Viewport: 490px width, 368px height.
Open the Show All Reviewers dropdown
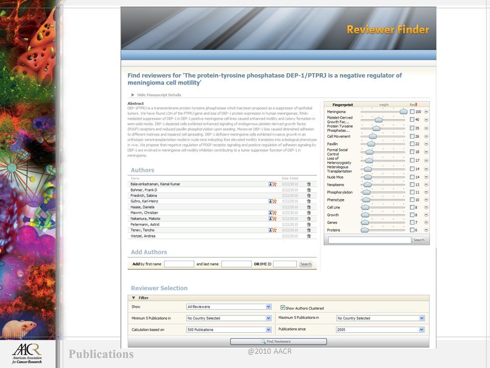pyautogui.click(x=229, y=307)
